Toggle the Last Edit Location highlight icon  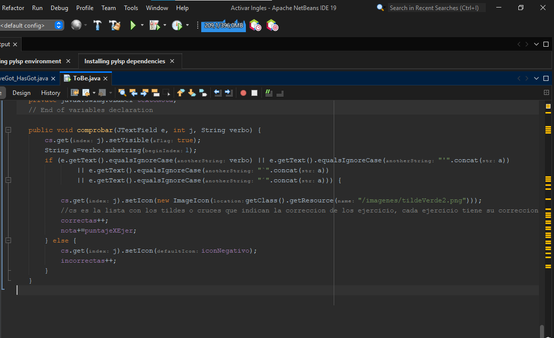(x=75, y=92)
